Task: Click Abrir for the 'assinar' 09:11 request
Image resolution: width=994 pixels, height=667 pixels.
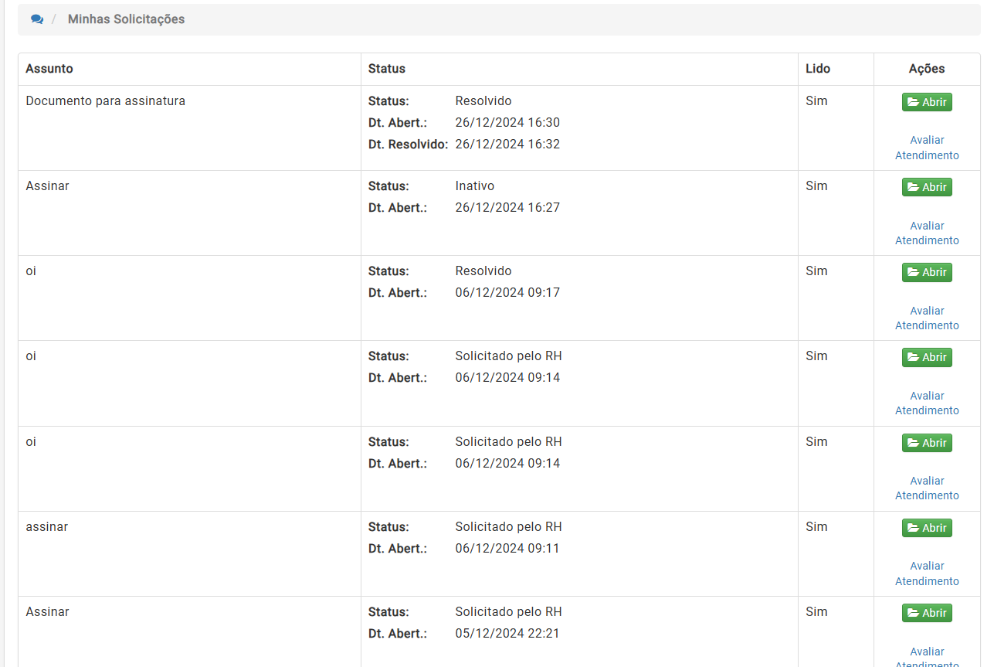Action: 927,528
